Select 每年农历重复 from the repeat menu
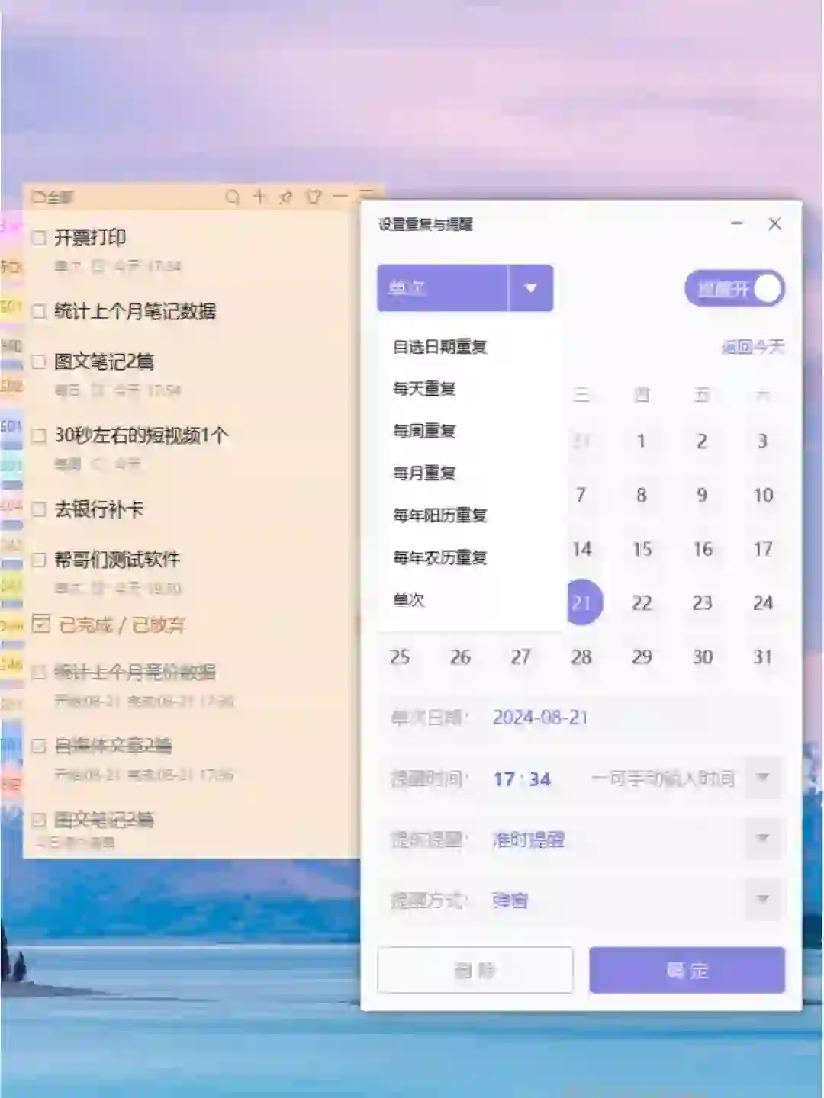The image size is (824, 1098). point(443,557)
